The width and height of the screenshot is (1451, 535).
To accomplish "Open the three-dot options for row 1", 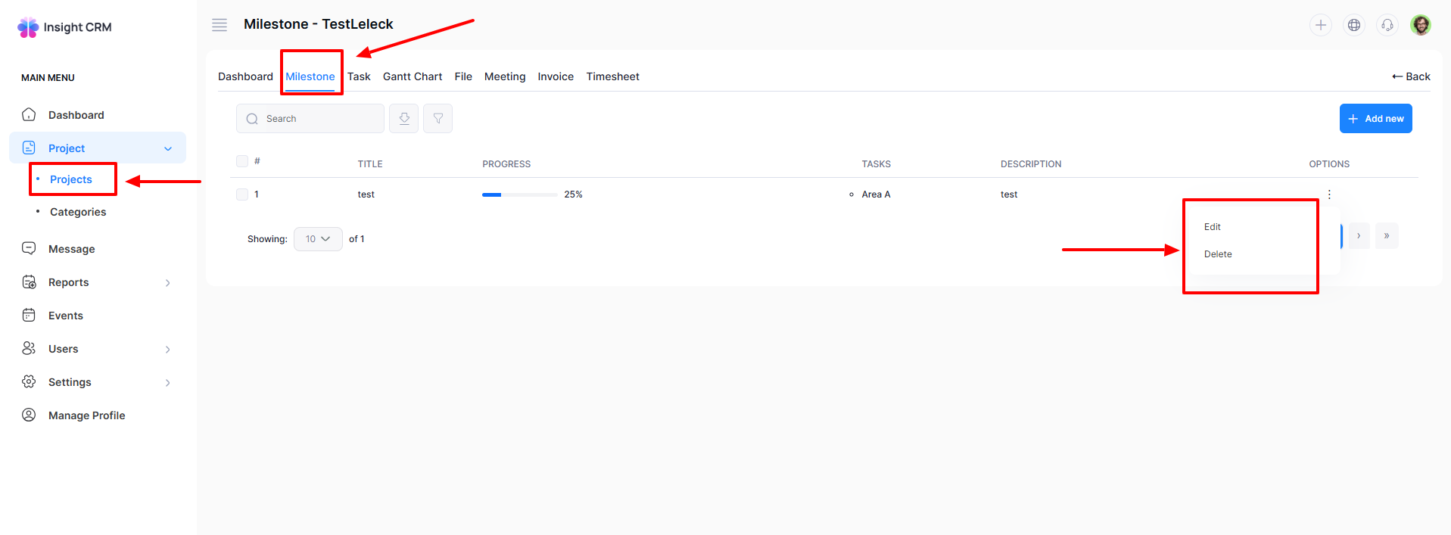I will pos(1328,194).
